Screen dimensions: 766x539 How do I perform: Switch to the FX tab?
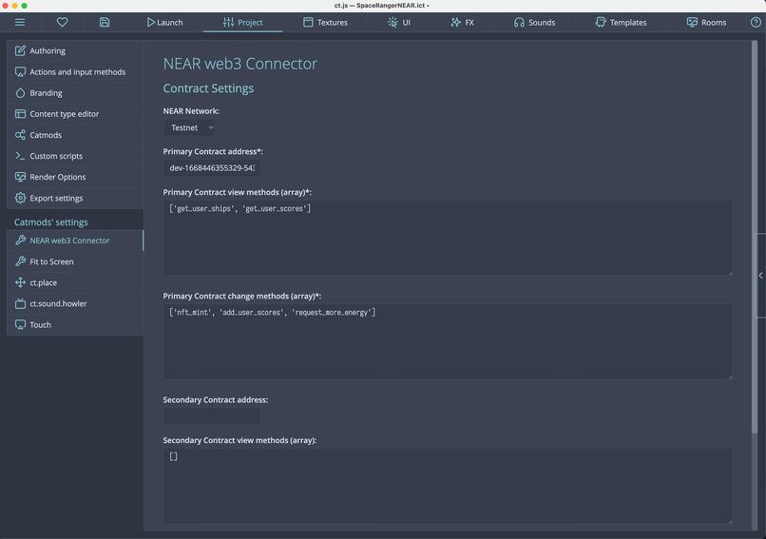[462, 22]
